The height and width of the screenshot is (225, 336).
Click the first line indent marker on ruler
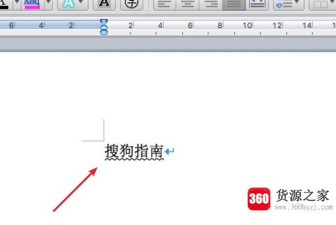[104, 22]
